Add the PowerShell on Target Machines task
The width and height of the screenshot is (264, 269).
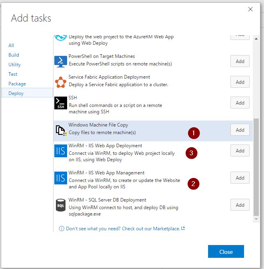pos(240,61)
